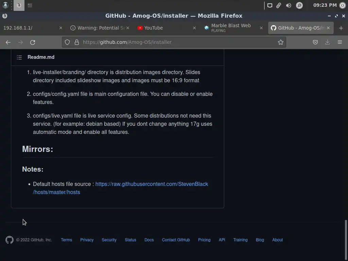Viewport: 348px width, 261px height.
Task: Open the Docs footer link
Action: point(149,240)
